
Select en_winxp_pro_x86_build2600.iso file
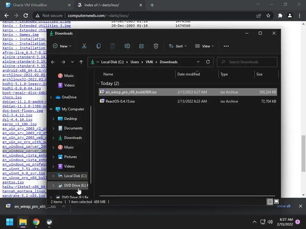(x=188, y=92)
